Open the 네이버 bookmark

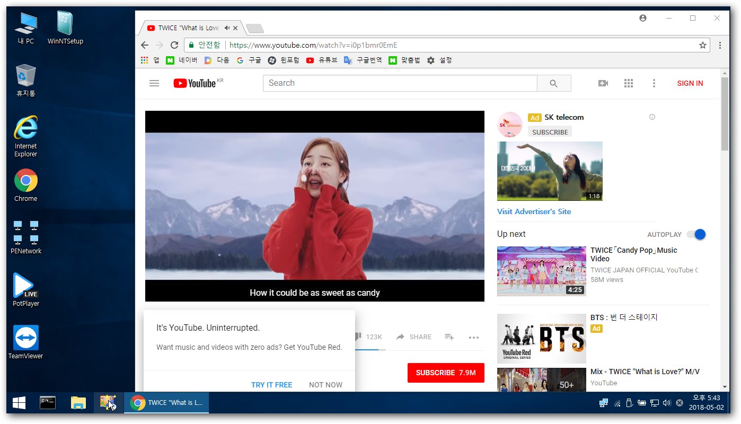coord(182,60)
